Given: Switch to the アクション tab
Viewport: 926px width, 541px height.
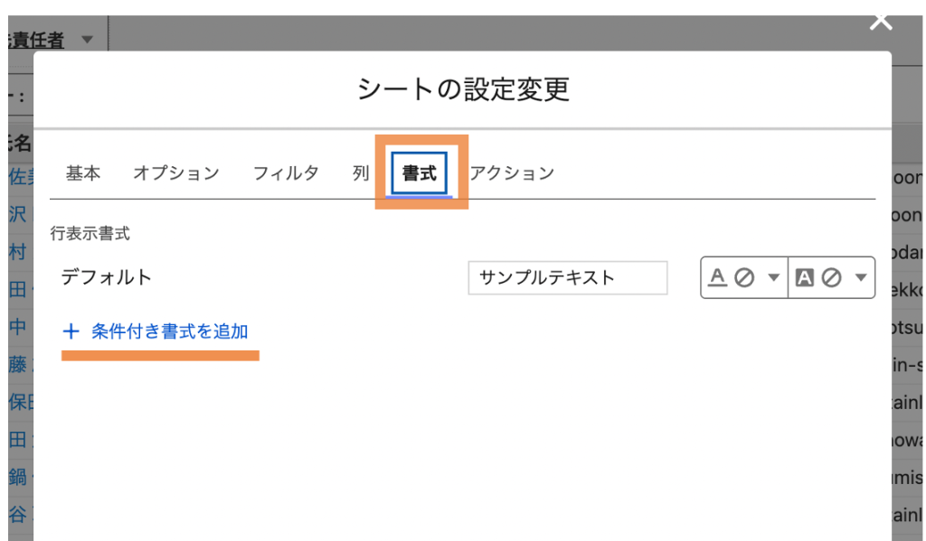Looking at the screenshot, I should pyautogui.click(x=512, y=173).
